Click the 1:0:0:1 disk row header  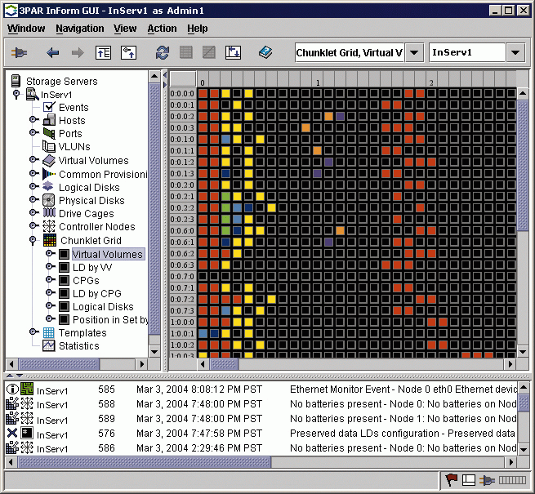coord(182,333)
